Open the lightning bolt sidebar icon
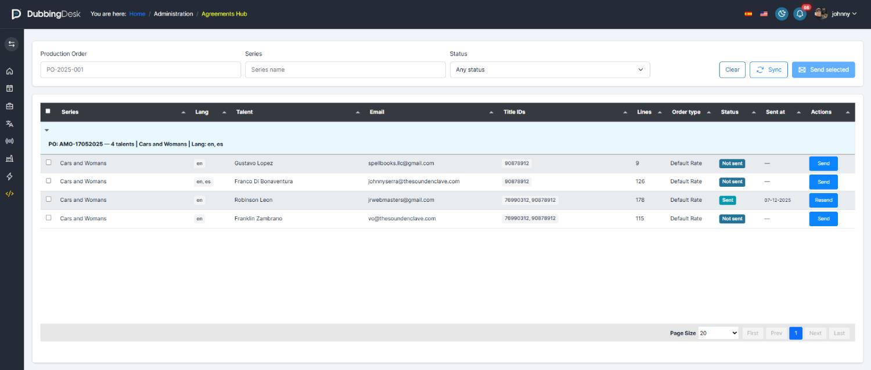871x370 pixels. (x=9, y=176)
